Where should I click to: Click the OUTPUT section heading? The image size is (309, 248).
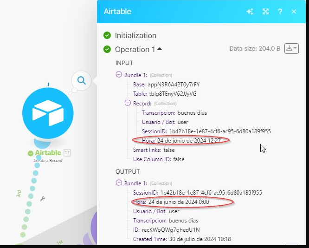coord(128,171)
